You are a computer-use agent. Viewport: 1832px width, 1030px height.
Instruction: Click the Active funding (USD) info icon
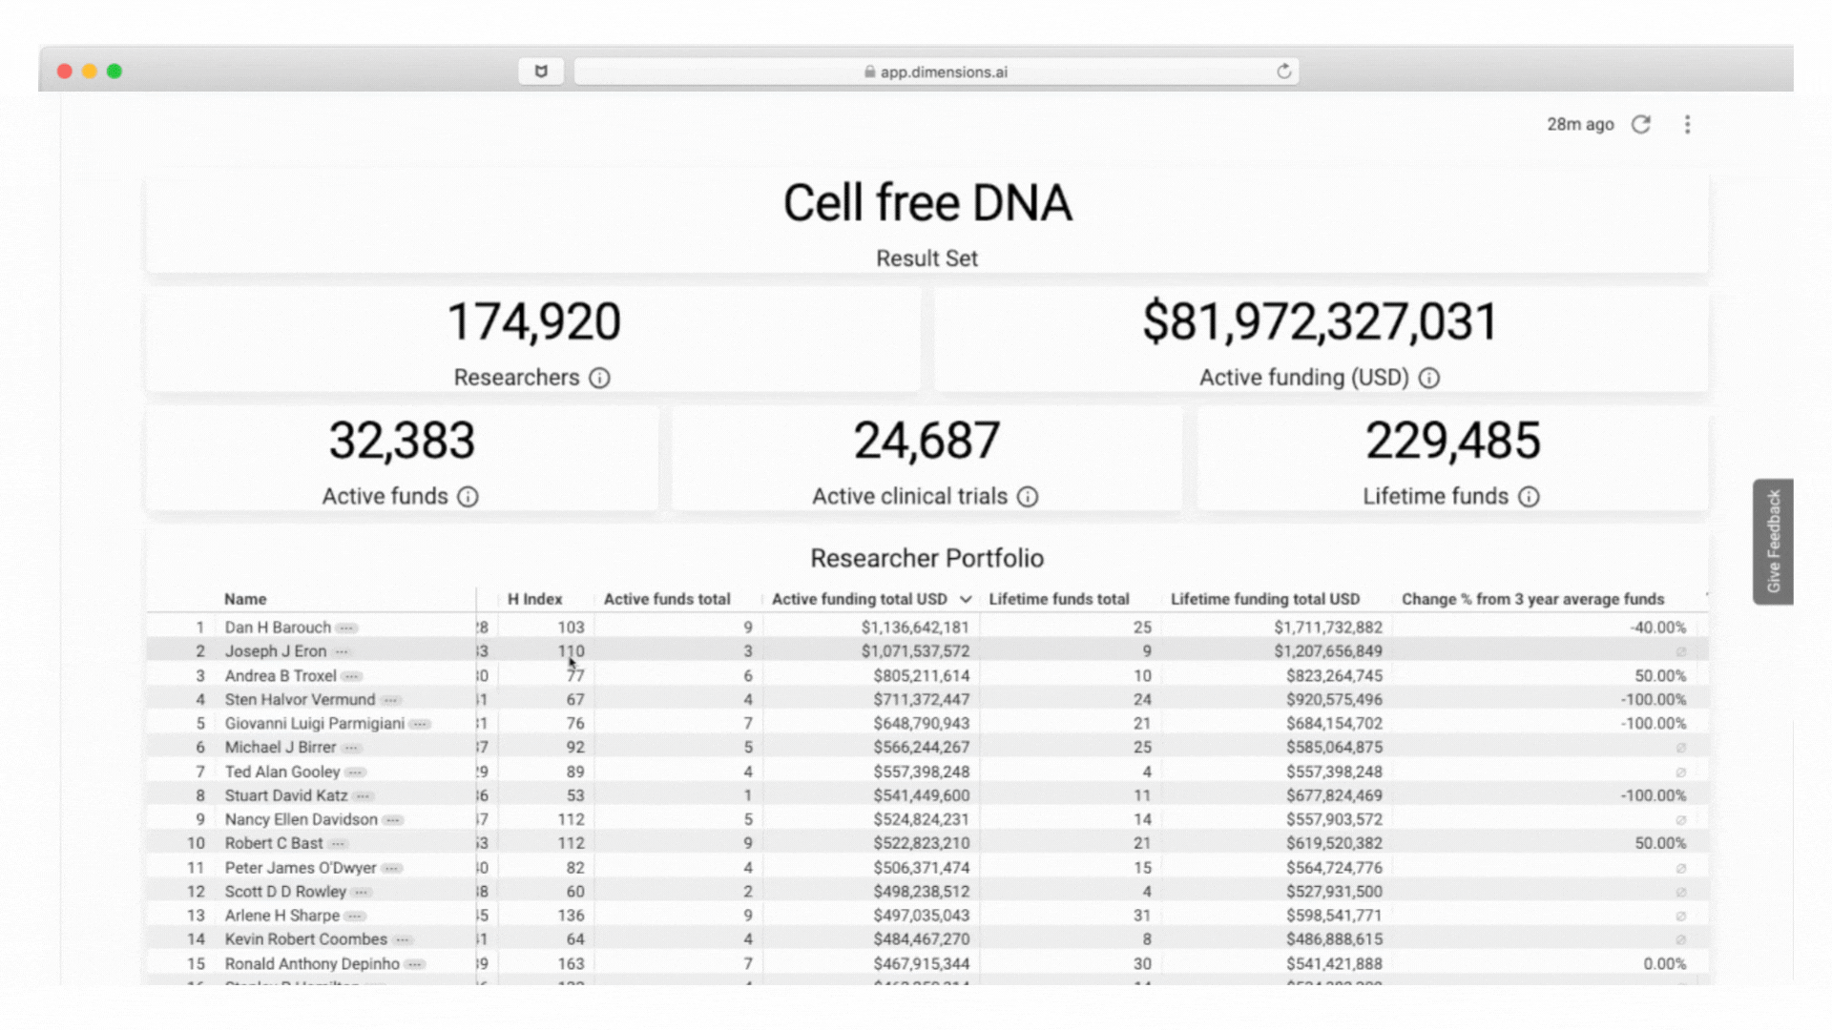click(1428, 378)
